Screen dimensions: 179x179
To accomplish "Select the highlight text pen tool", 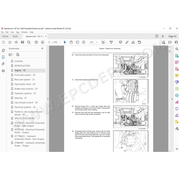I will click(127, 42).
